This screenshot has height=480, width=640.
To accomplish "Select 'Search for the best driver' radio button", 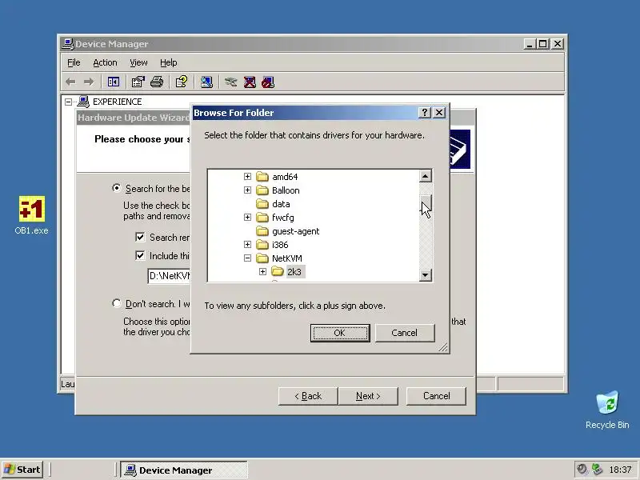I will [116, 188].
